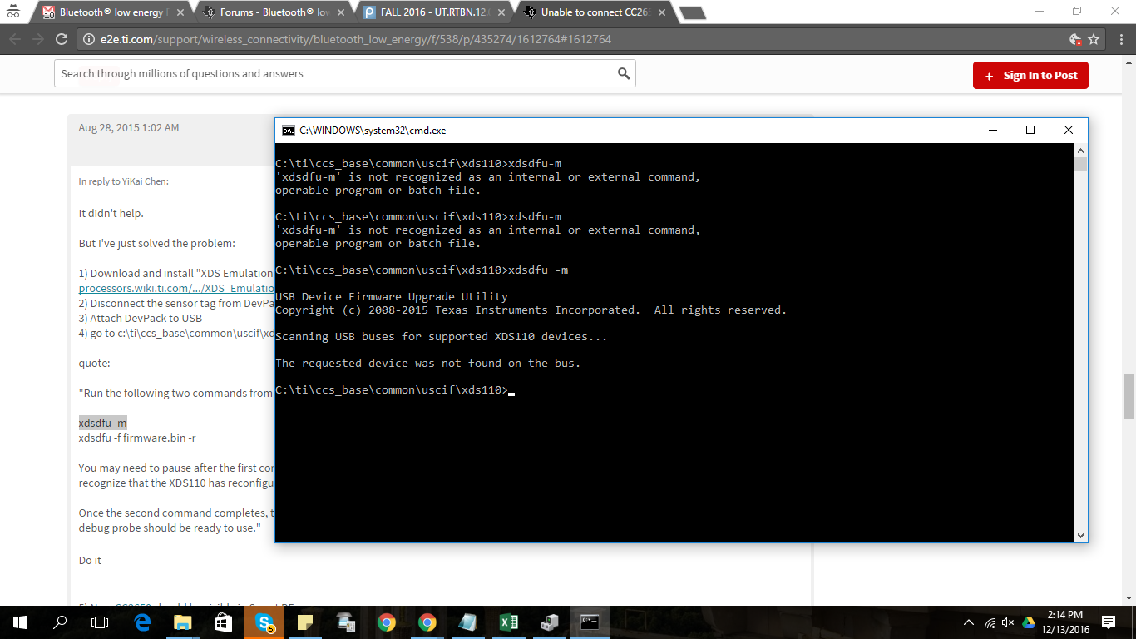Open Windows search from taskbar
The width and height of the screenshot is (1136, 639).
pos(60,622)
